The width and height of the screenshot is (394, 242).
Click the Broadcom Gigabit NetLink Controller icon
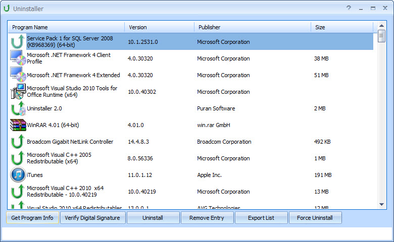(18, 142)
